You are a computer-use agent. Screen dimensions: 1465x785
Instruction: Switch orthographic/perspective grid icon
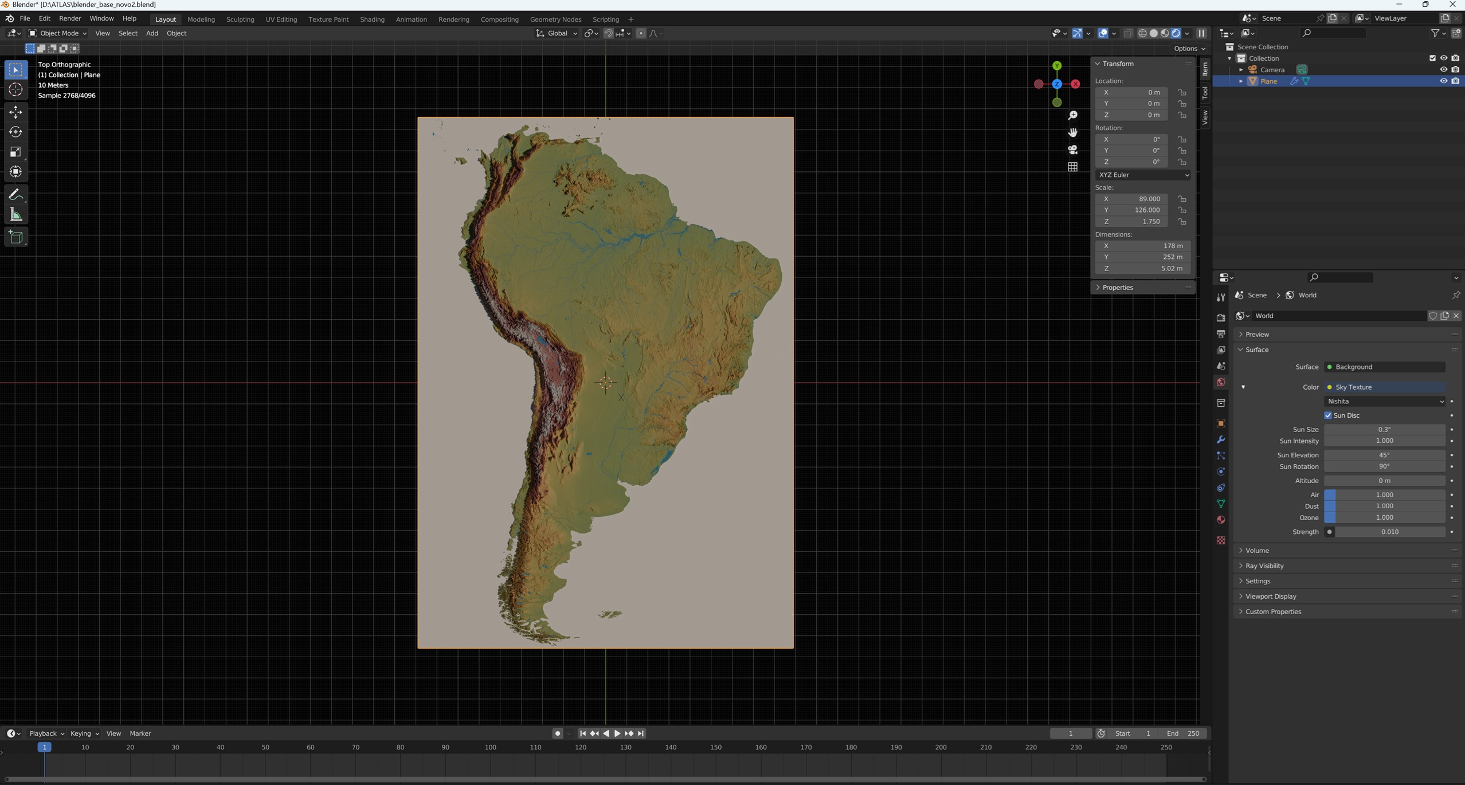(x=1073, y=167)
